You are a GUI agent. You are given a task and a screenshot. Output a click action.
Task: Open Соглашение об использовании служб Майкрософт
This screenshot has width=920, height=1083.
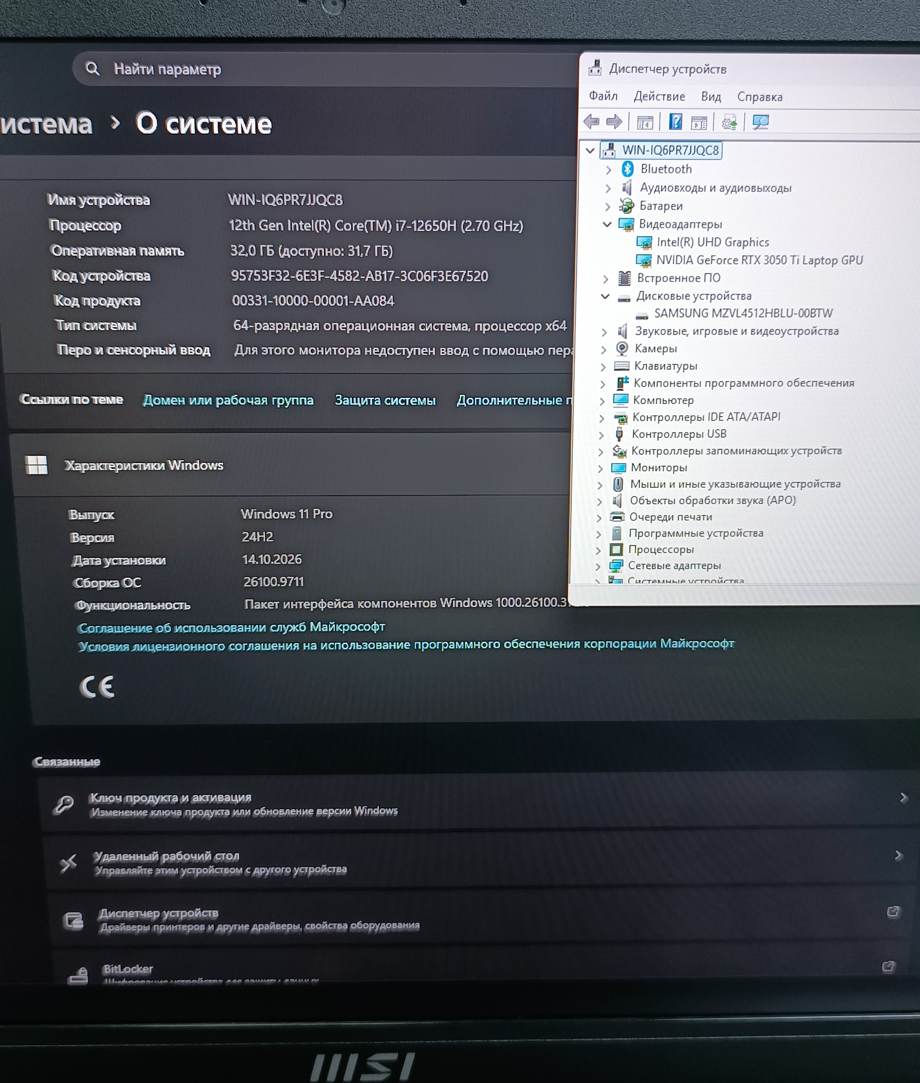[231, 627]
